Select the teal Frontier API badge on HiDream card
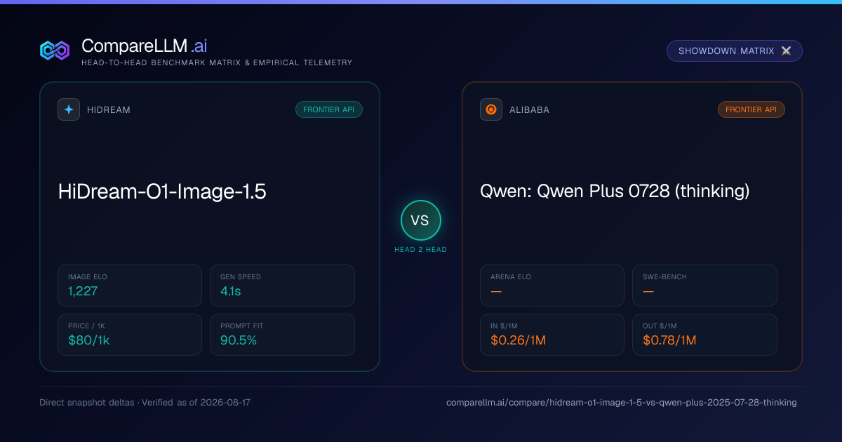842x442 pixels. 329,109
